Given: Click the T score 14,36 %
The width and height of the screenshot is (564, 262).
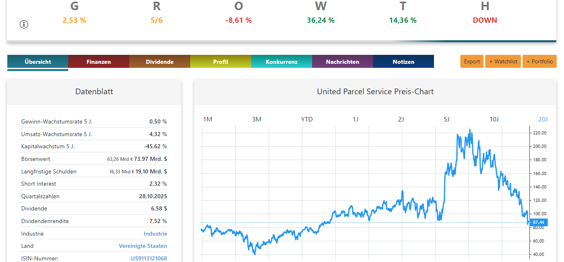Looking at the screenshot, I should pos(403,20).
